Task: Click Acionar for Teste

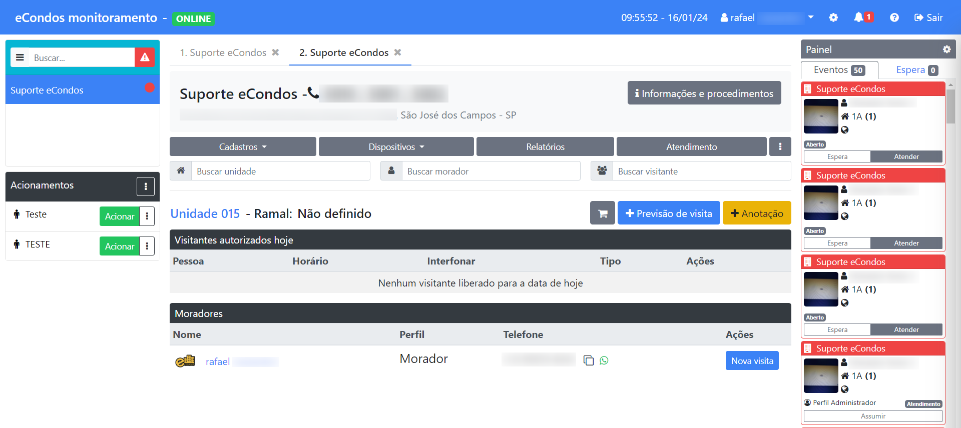Action: click(x=120, y=216)
